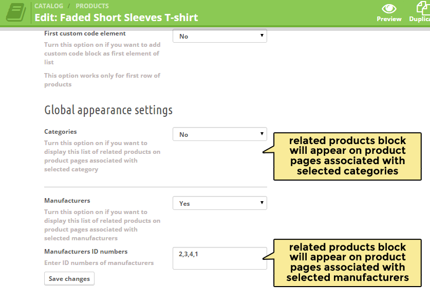
Task: Click the Edit: Faded Short Sleeves T-shirt title
Action: (x=116, y=17)
